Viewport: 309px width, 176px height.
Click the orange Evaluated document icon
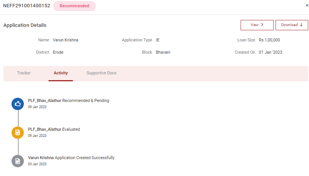coord(18,132)
